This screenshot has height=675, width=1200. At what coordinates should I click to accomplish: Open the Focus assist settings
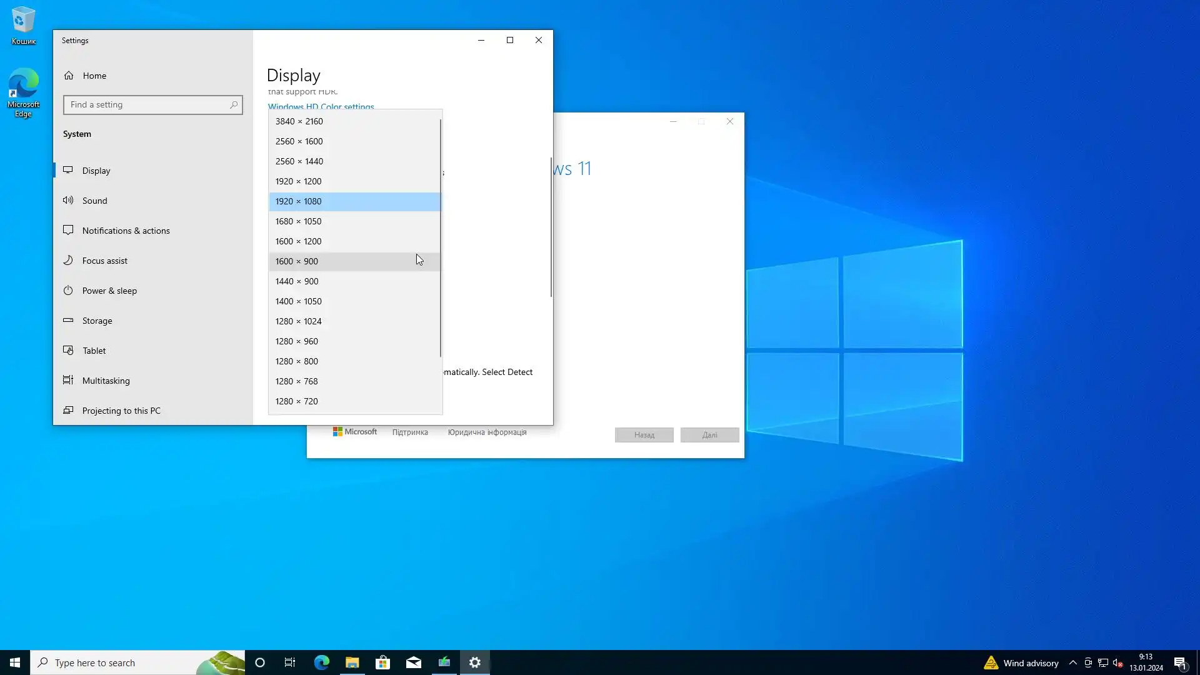[104, 261]
